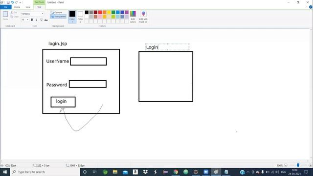313x176 pixels.
Task: Open Mail app from taskbar
Action: (x=125, y=172)
